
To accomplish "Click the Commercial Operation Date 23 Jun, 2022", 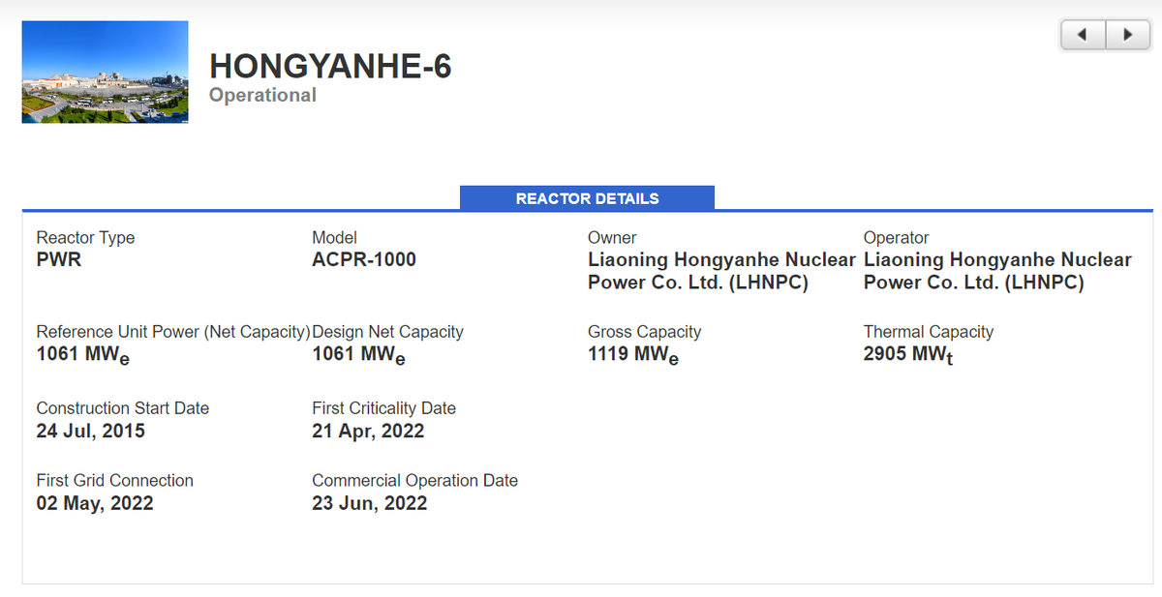I will click(x=369, y=503).
